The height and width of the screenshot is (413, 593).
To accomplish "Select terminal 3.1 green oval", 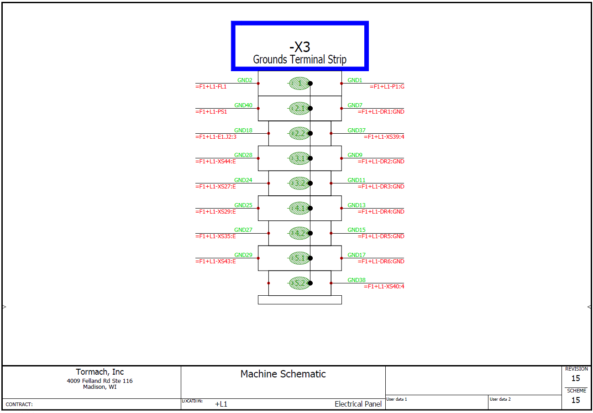I will pos(299,158).
